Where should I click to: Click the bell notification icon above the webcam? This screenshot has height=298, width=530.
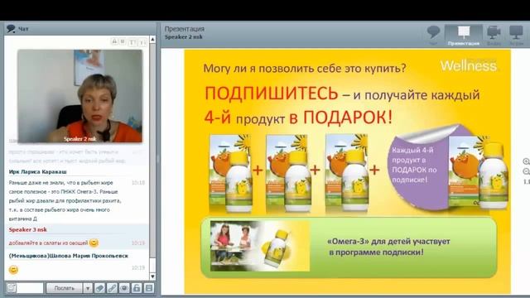114,41
